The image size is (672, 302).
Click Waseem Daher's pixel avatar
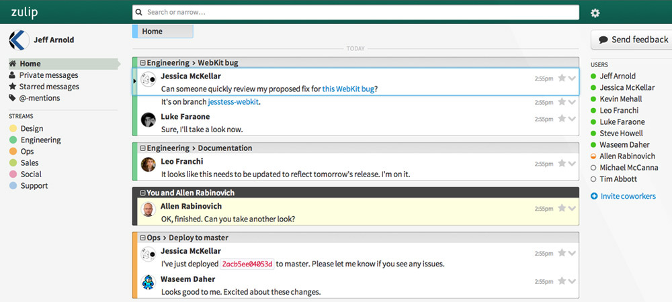(149, 283)
